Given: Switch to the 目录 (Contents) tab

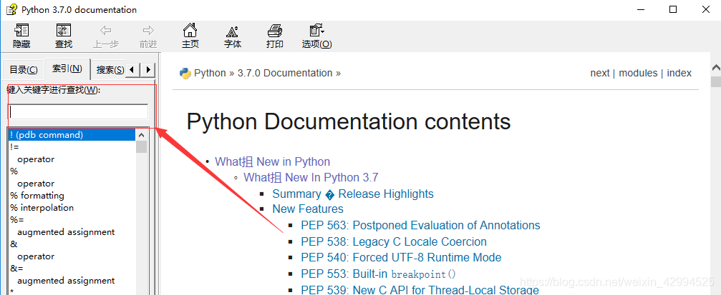Looking at the screenshot, I should (24, 70).
